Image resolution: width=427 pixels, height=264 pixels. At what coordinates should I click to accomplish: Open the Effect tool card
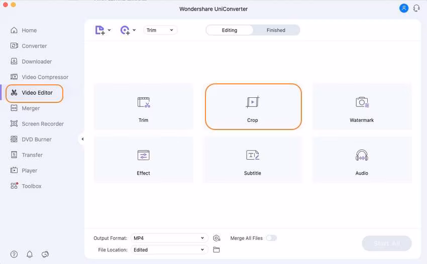point(144,160)
